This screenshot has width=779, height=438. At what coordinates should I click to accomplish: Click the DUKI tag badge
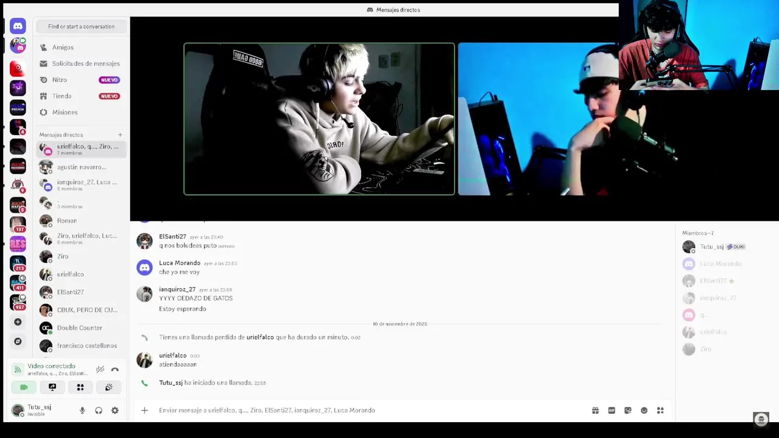pos(736,247)
